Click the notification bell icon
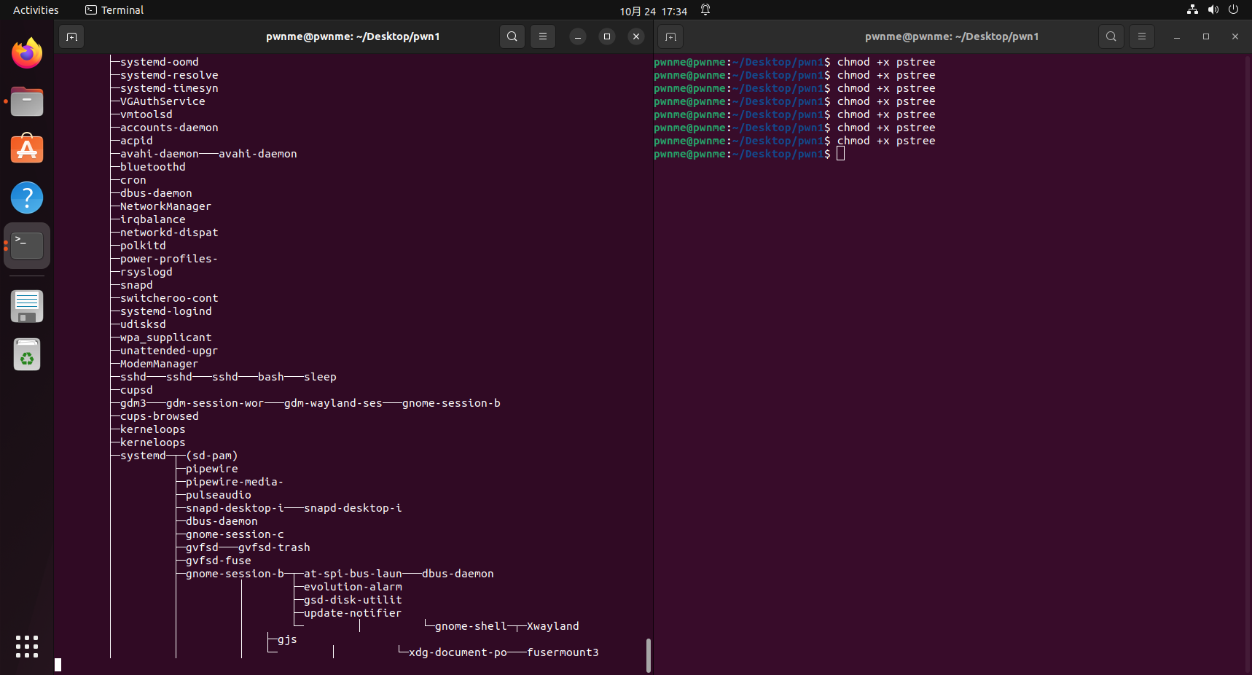The width and height of the screenshot is (1252, 675). point(705,9)
